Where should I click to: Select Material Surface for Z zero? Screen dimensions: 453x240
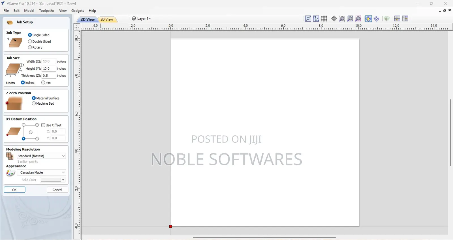point(34,98)
